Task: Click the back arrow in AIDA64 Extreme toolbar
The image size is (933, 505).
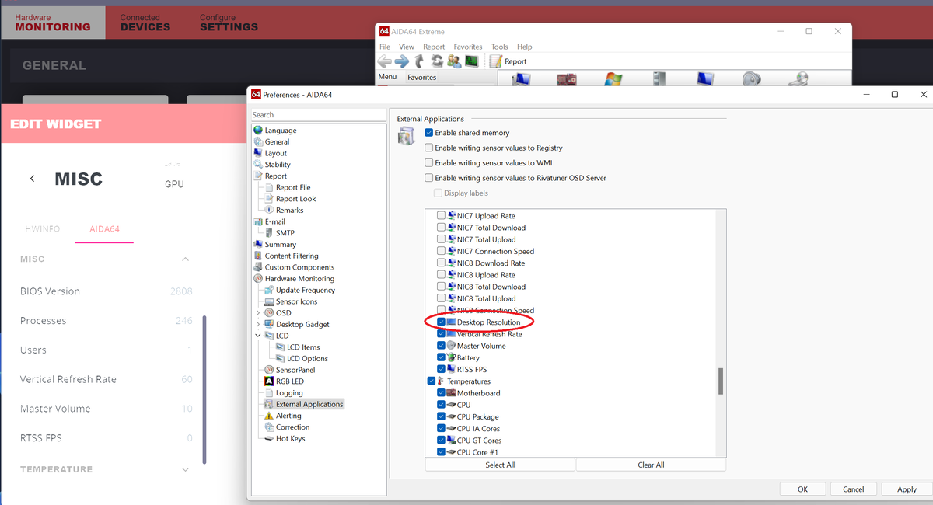Action: 385,61
